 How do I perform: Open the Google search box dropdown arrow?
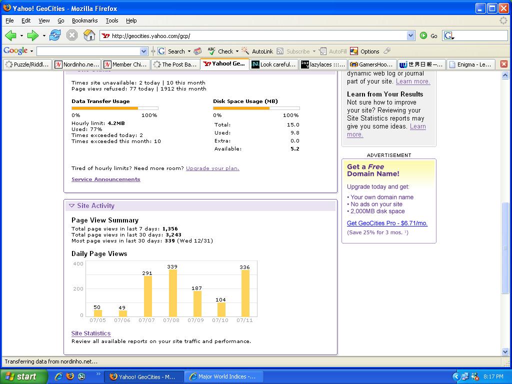coord(144,51)
